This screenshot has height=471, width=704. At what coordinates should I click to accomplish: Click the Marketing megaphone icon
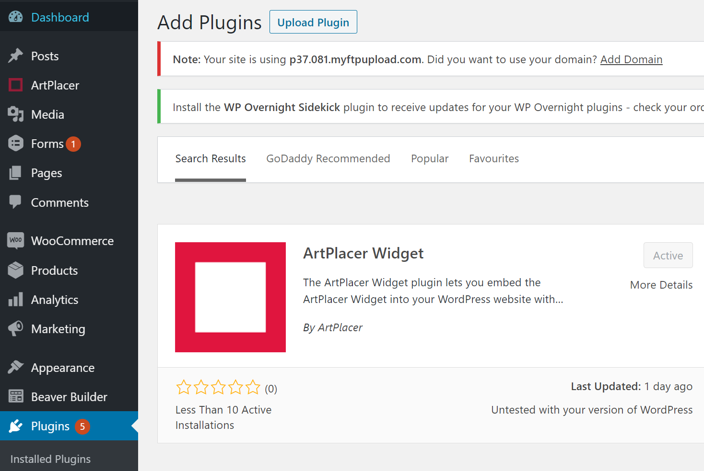[16, 329]
